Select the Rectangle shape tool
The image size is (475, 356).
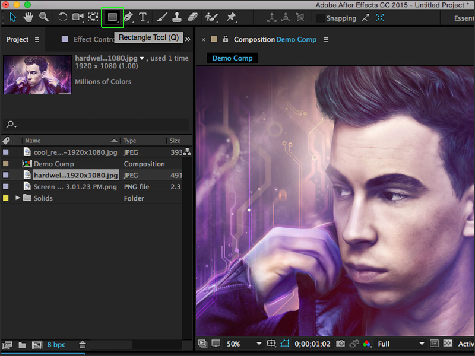click(112, 17)
